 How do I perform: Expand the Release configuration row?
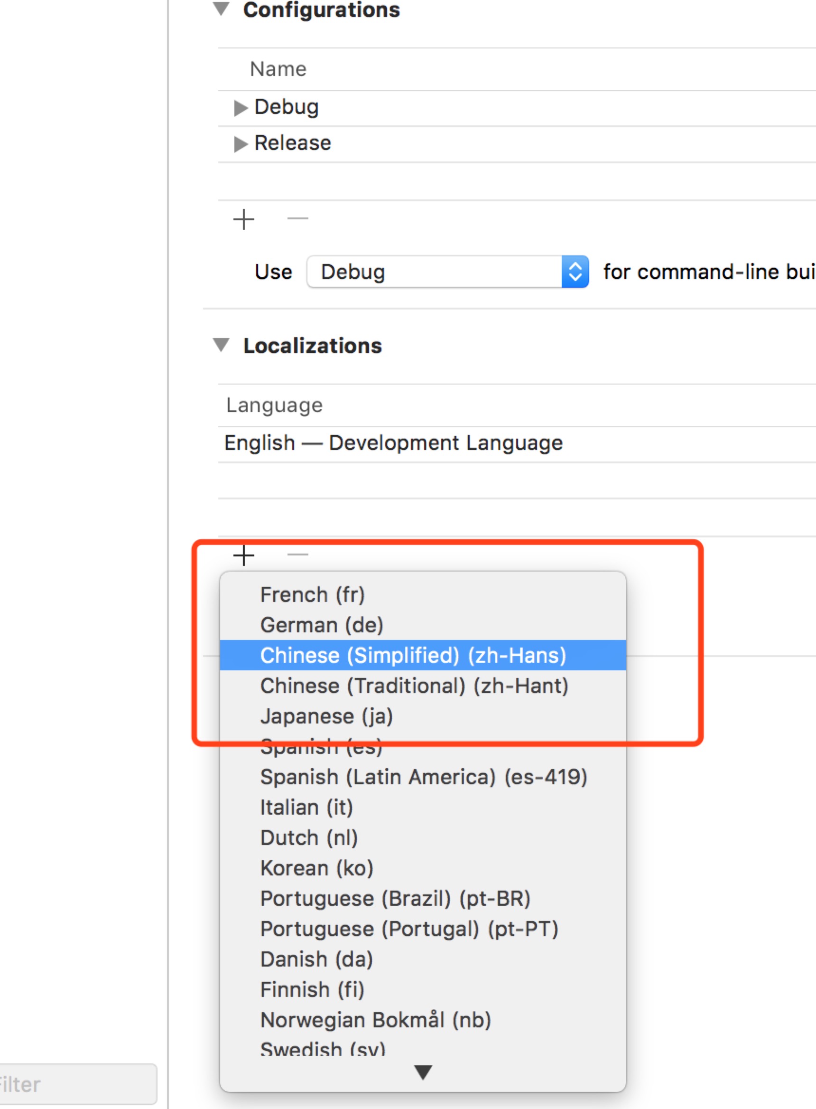click(x=240, y=144)
